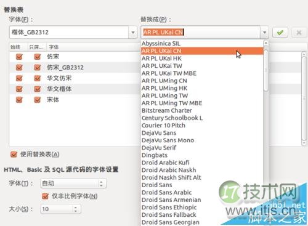Toggle 始终 checkbox for 宋体

click(x=19, y=100)
